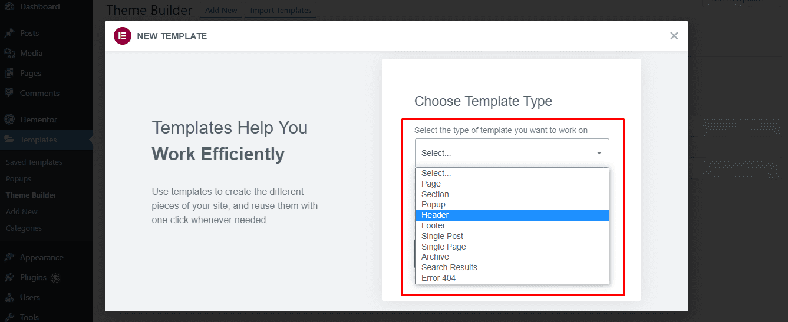Image resolution: width=788 pixels, height=322 pixels.
Task: Click the Media icon in the sidebar
Action: click(9, 53)
